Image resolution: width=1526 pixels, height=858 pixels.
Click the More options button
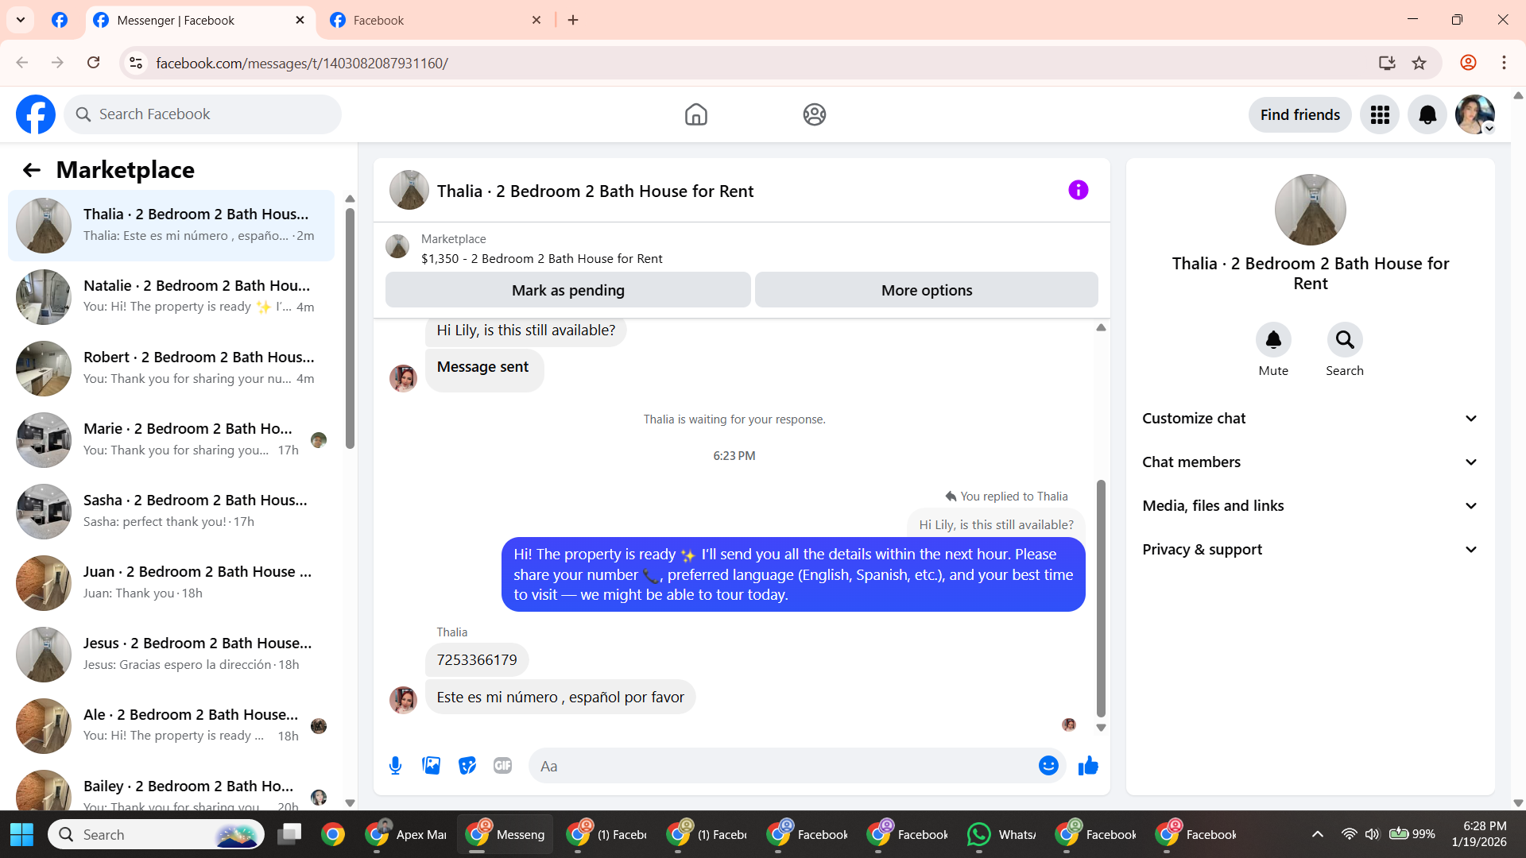pyautogui.click(x=926, y=291)
